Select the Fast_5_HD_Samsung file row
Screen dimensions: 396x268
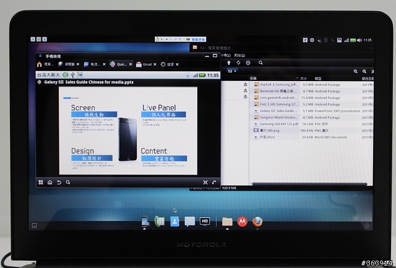click(x=311, y=105)
